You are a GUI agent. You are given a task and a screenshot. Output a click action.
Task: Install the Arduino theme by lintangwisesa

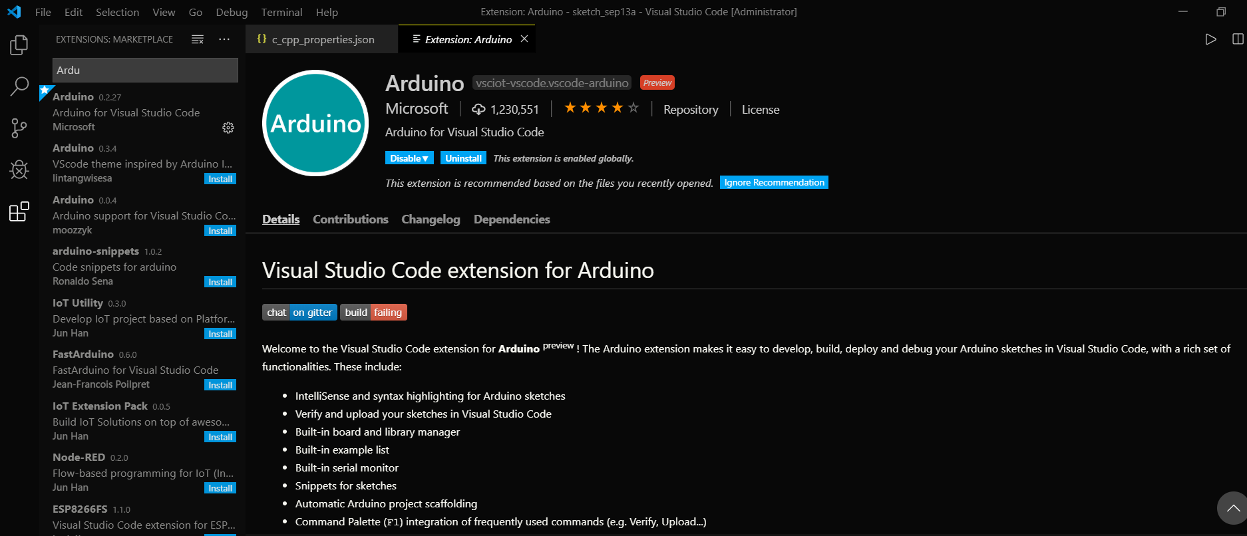click(x=220, y=179)
